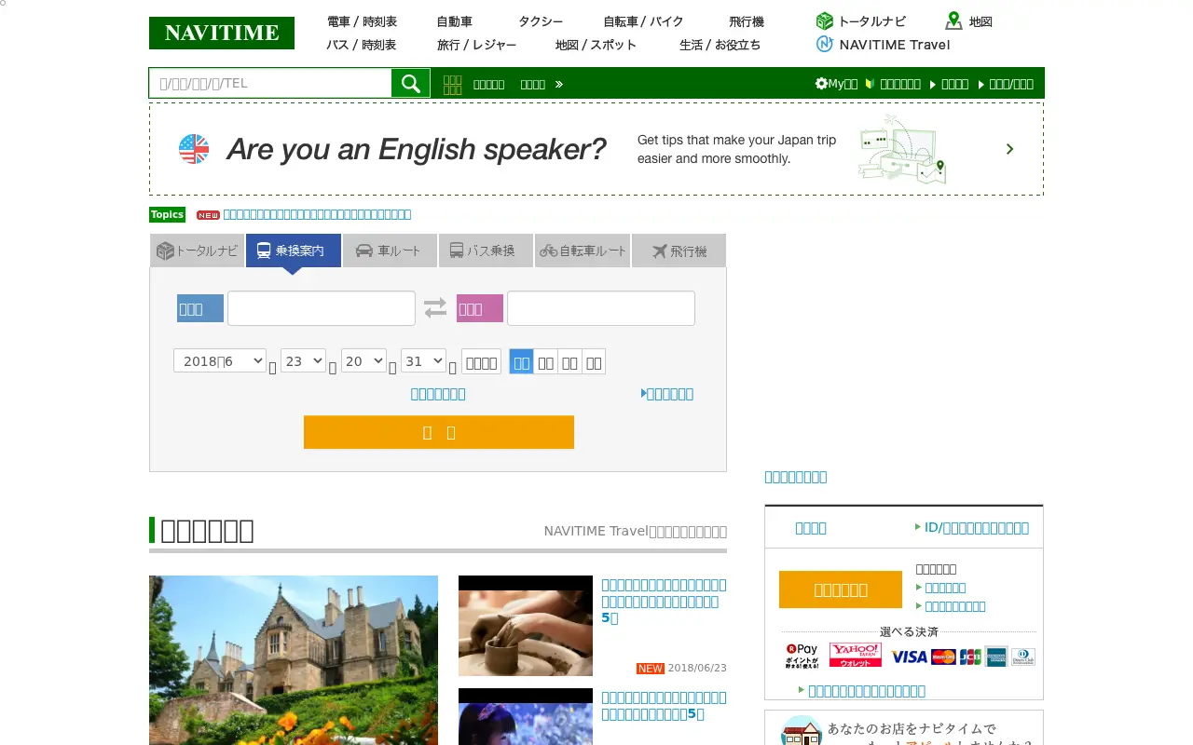Open the pottery wheel article thumbnail
Viewport: 1193px width, 745px height.
click(x=526, y=626)
